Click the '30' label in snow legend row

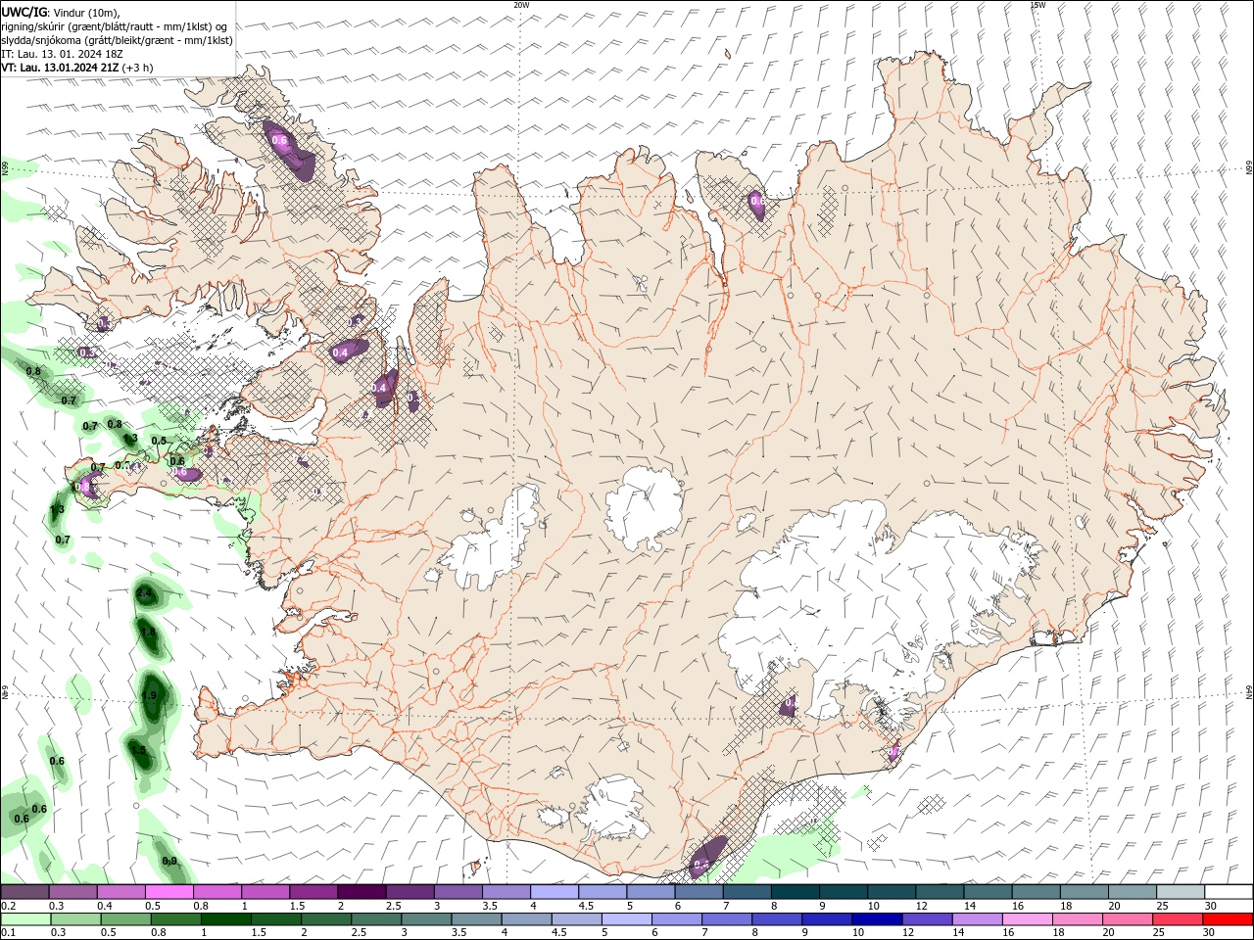(x=1211, y=906)
